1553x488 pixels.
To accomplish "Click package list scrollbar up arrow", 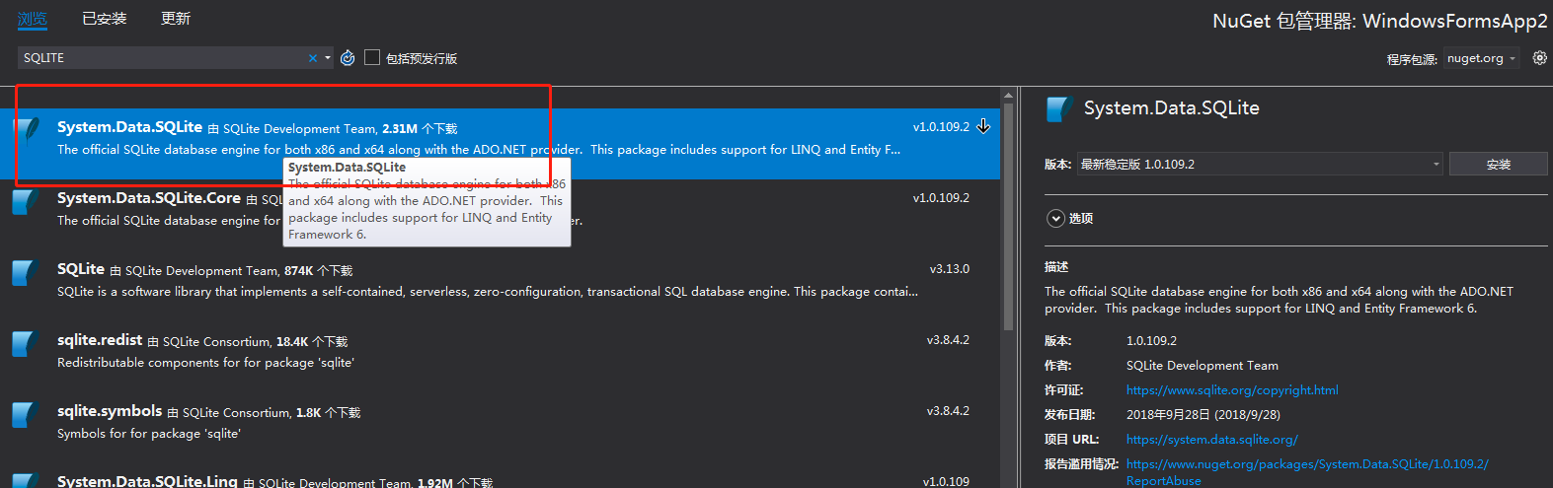I will (1008, 96).
